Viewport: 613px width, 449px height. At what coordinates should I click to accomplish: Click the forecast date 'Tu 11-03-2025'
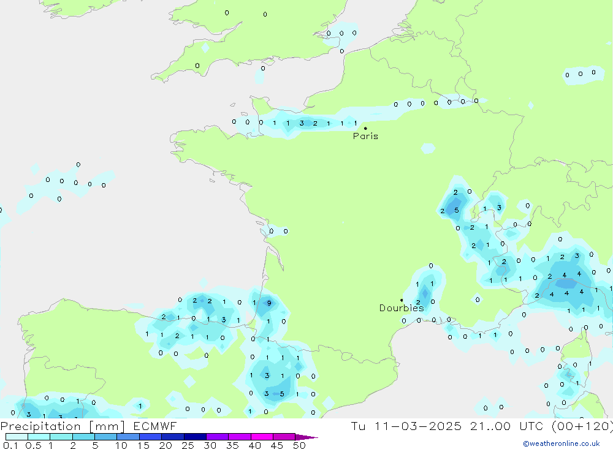tap(406, 426)
